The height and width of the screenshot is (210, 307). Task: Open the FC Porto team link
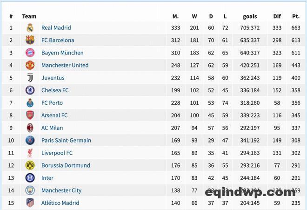(x=52, y=103)
